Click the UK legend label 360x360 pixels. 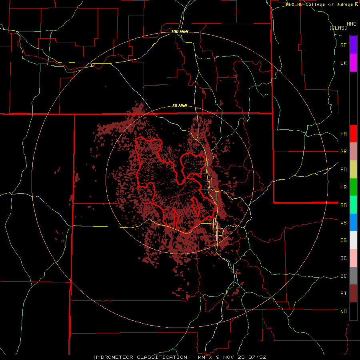(x=344, y=63)
